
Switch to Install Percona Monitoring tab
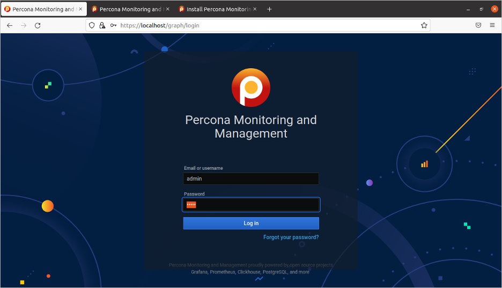218,9
